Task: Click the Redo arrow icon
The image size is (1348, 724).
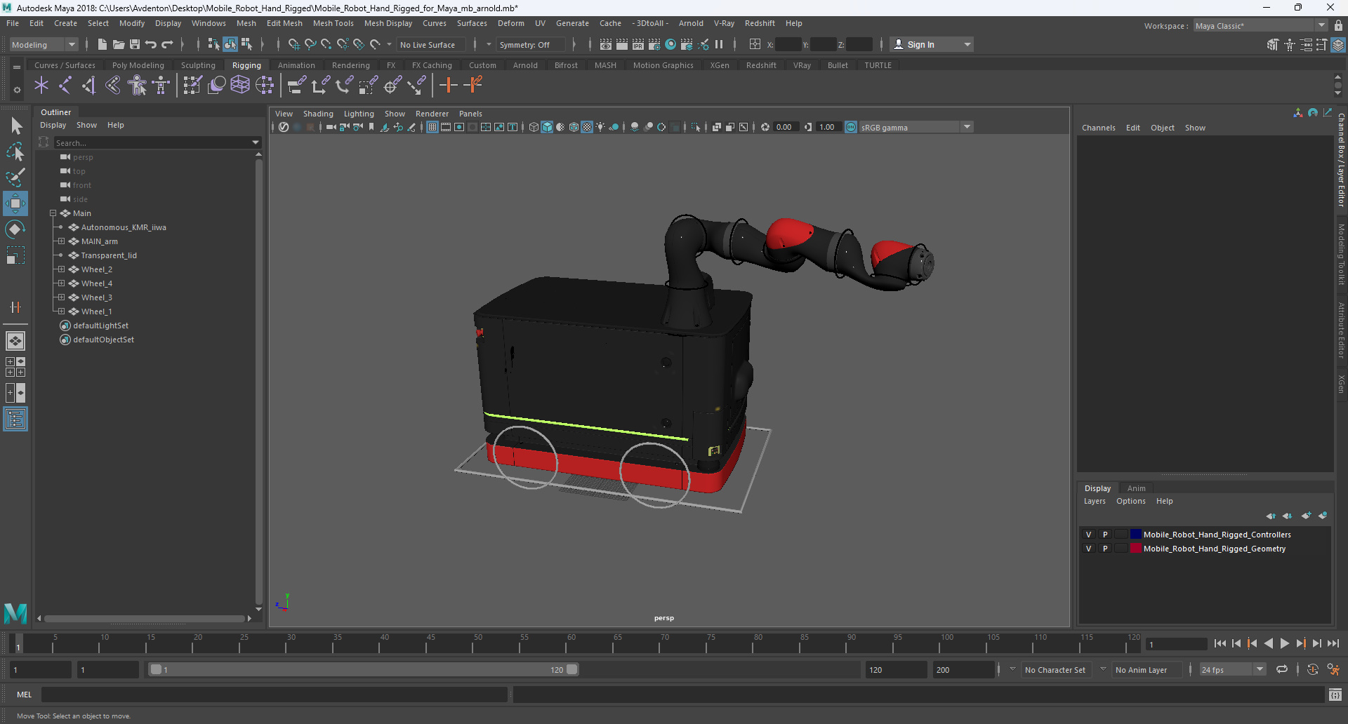Action: pos(167,44)
